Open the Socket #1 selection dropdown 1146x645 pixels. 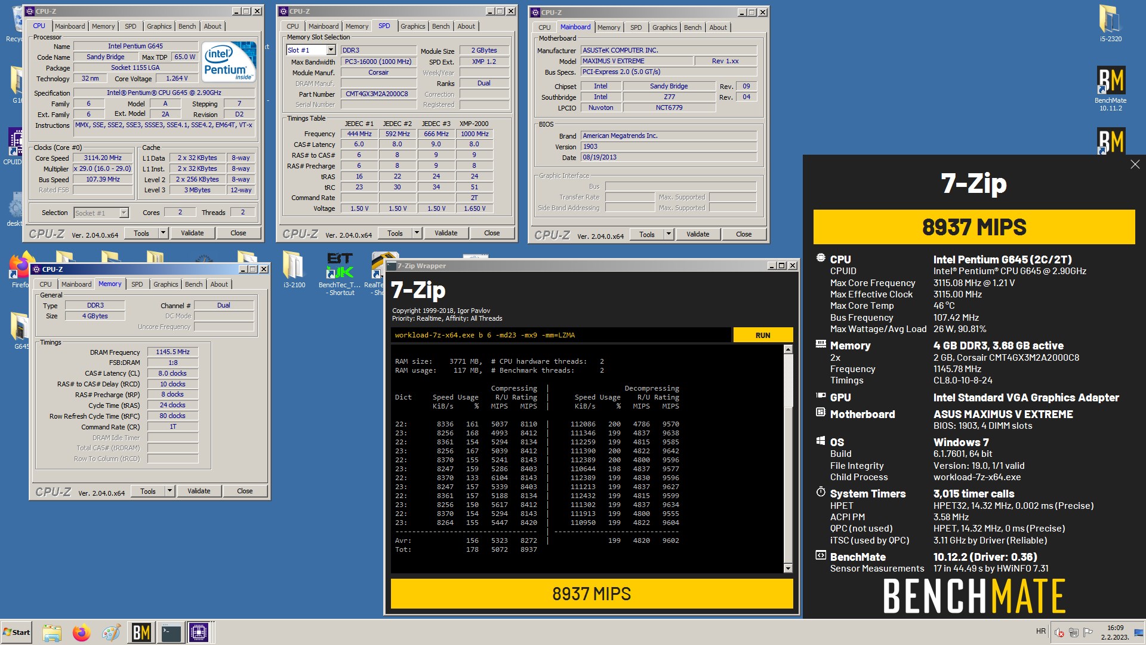click(x=124, y=213)
